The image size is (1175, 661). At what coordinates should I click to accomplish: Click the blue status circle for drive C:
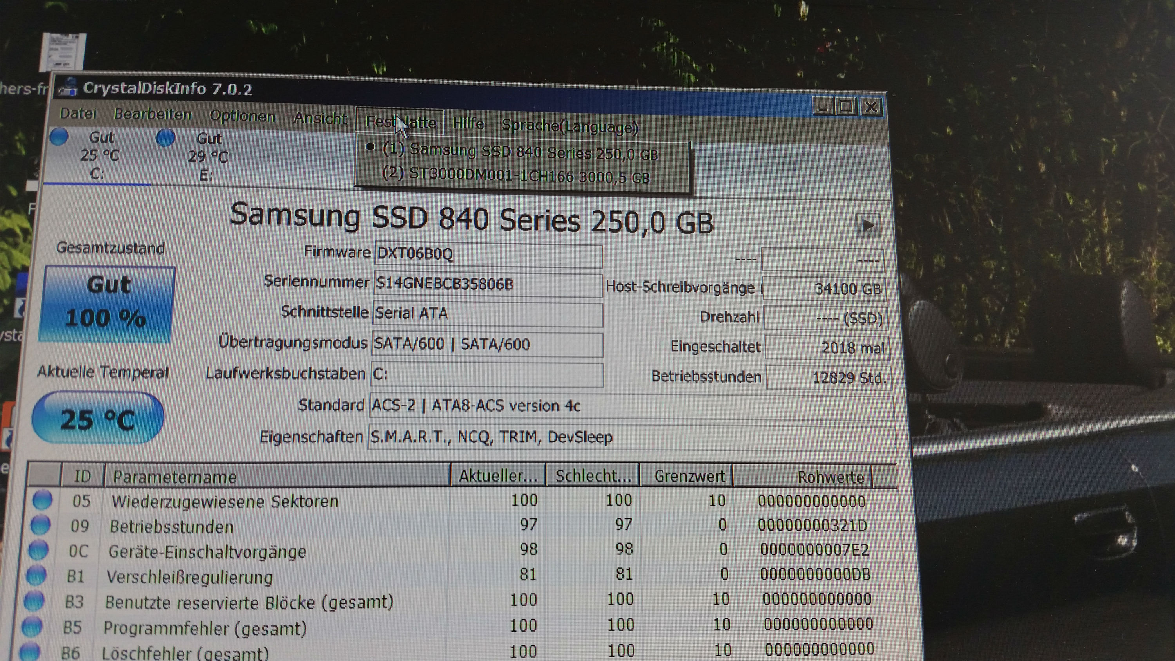tap(59, 136)
